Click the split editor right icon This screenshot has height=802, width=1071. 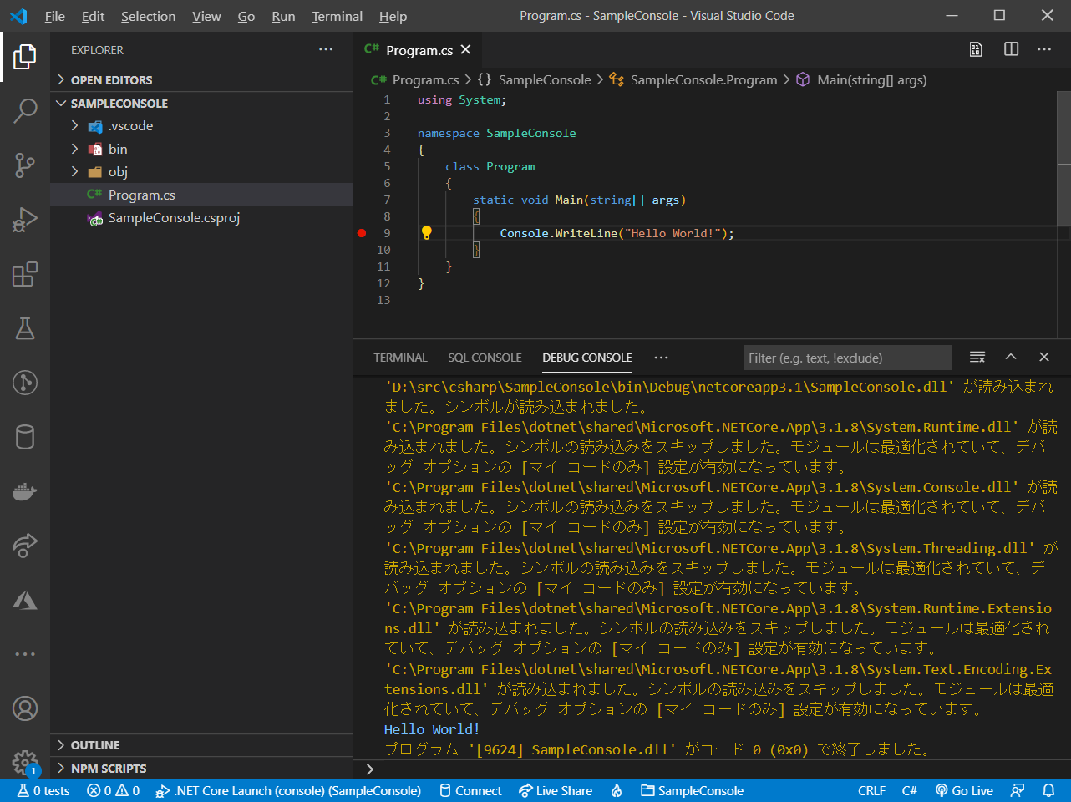coord(1011,49)
